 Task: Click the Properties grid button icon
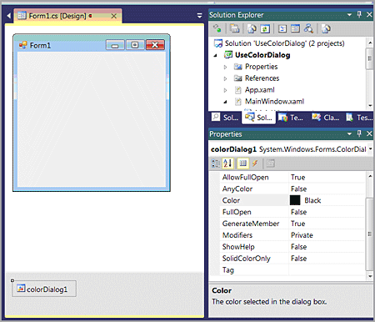click(x=242, y=164)
